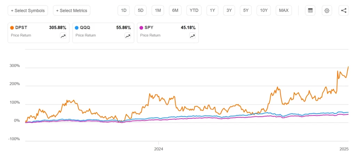
Task: Click the orange DPST color dot
Action: [12, 28]
